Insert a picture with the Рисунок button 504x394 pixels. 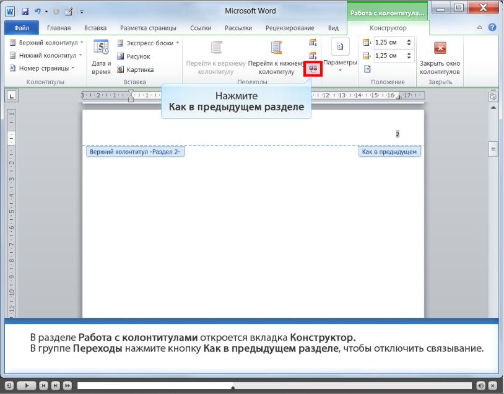click(x=134, y=56)
